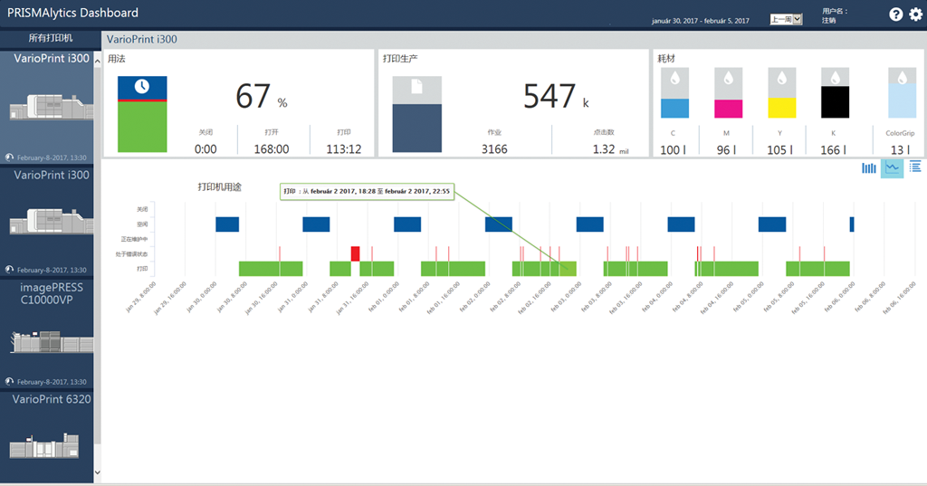This screenshot has width=927, height=486.
Task: Click the 耗材 card heading
Action: click(666, 59)
